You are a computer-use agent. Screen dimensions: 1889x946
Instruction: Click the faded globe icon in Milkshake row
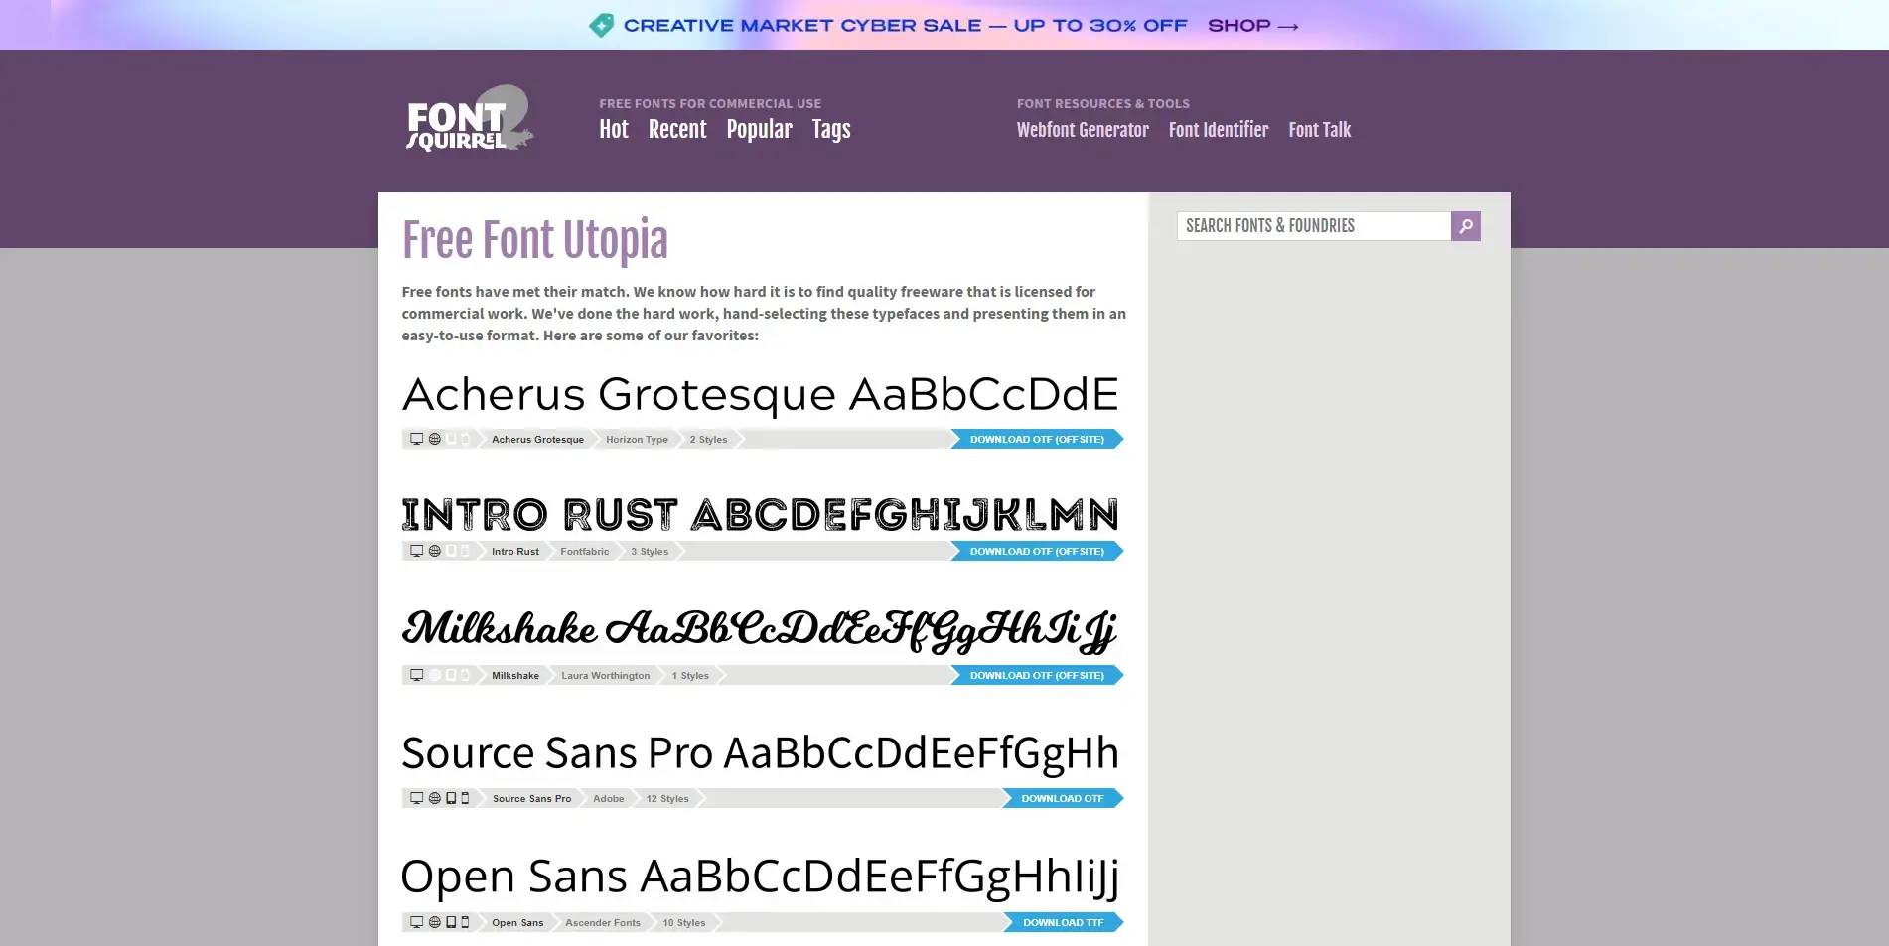(434, 675)
